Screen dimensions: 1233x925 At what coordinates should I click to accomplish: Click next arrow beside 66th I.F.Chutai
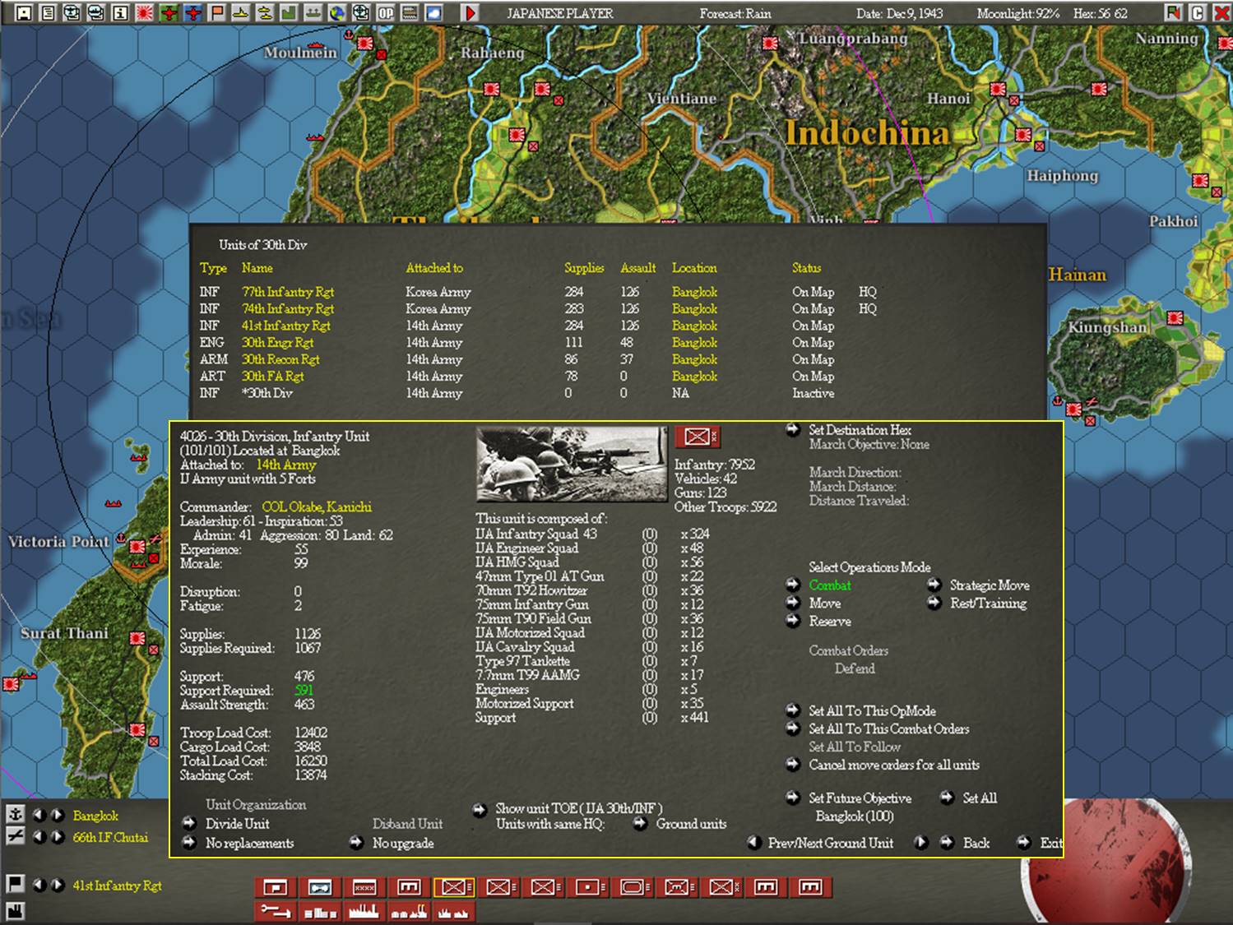(x=57, y=837)
